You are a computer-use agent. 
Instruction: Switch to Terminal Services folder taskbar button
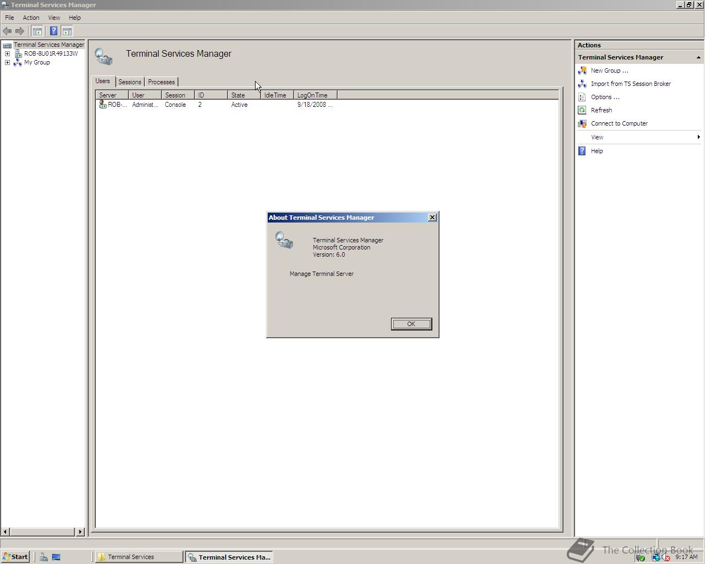[x=139, y=557]
